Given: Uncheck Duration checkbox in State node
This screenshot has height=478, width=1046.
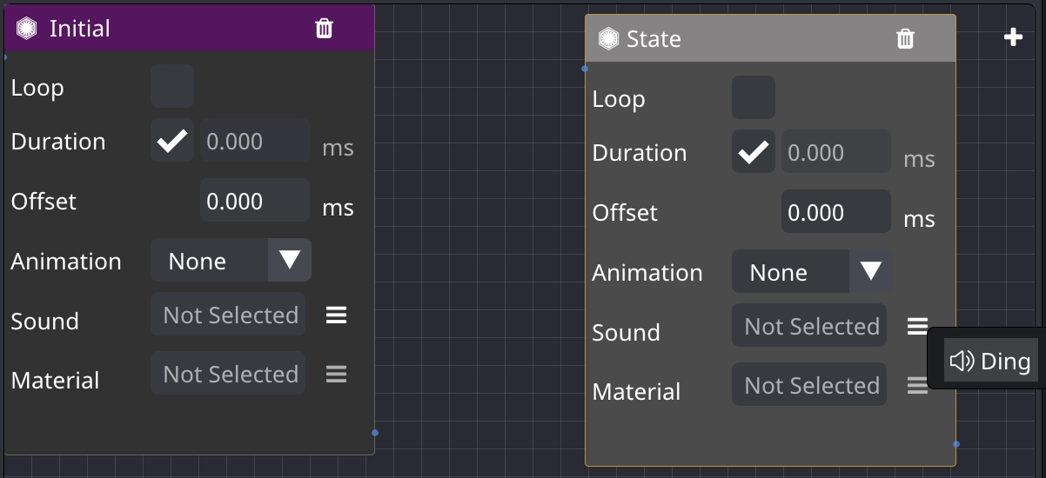Looking at the screenshot, I should point(754,151).
